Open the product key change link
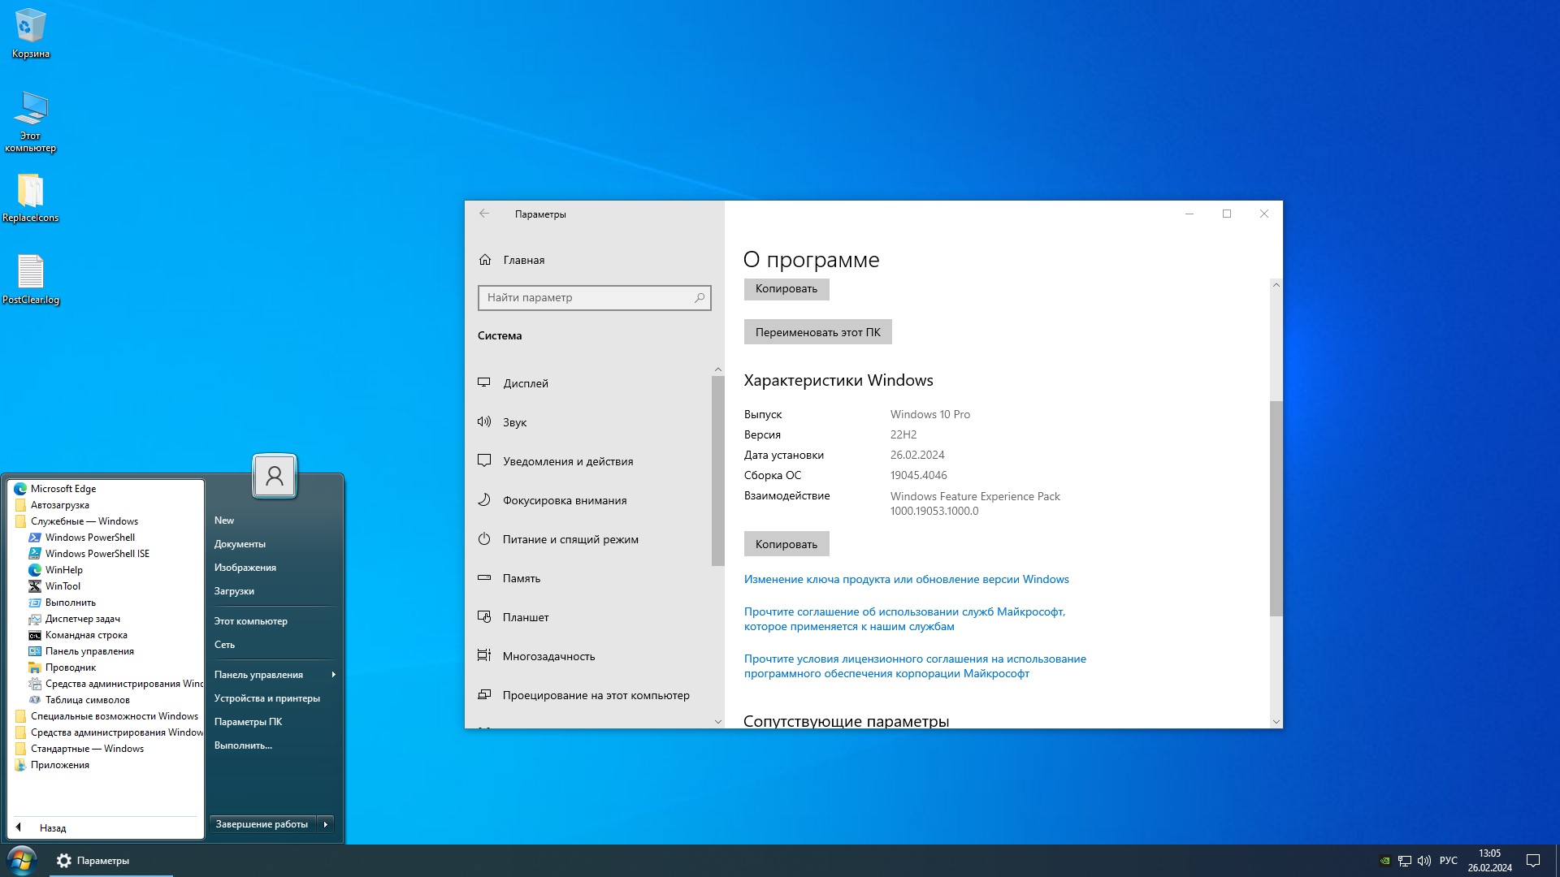The image size is (1560, 877). [x=906, y=579]
